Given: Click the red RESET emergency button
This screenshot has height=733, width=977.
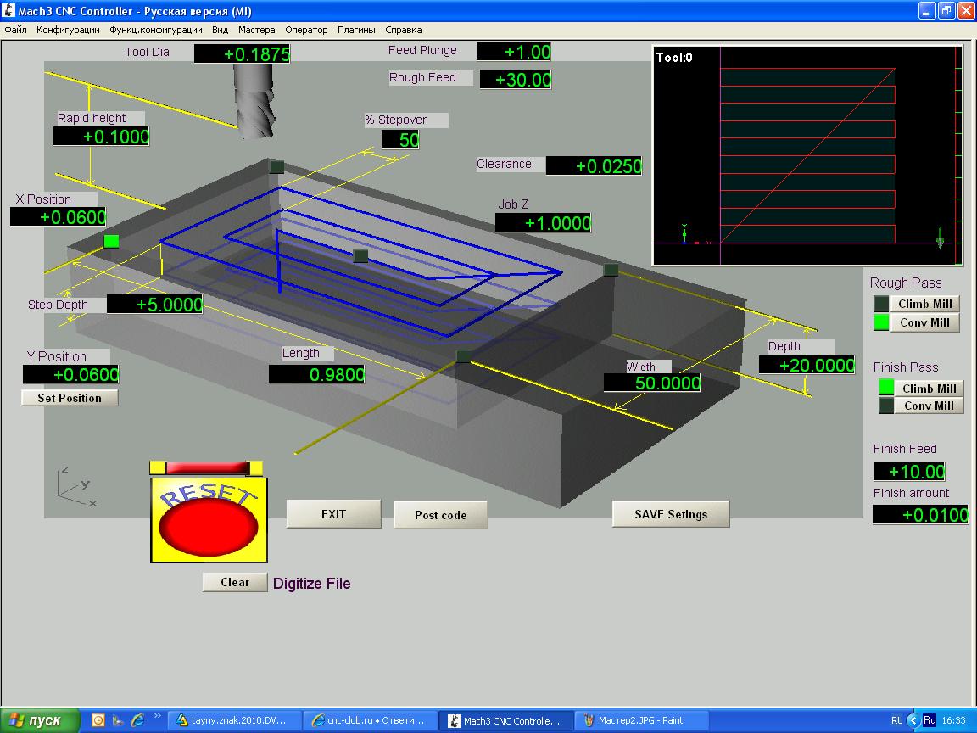Looking at the screenshot, I should click(x=209, y=520).
